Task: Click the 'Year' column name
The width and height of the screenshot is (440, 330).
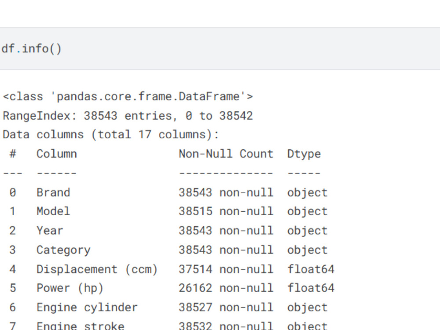Action: coord(50,231)
